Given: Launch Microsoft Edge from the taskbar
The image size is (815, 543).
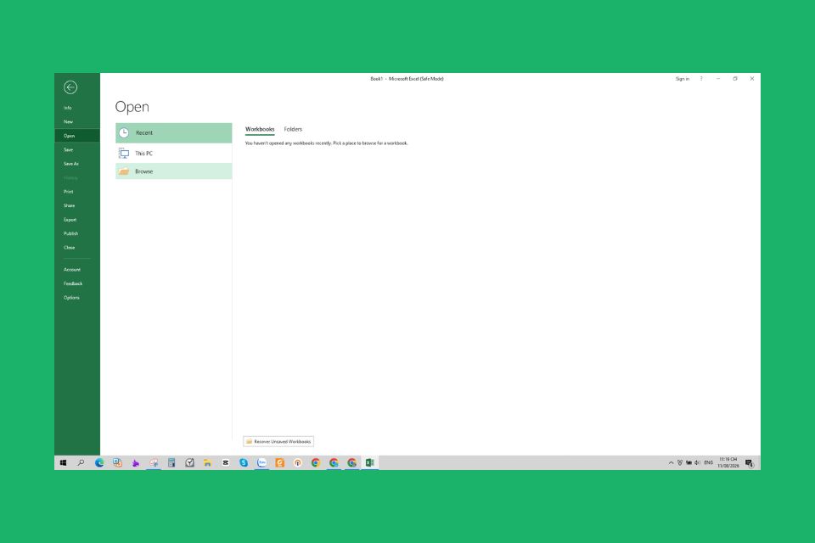Looking at the screenshot, I should (x=99, y=463).
